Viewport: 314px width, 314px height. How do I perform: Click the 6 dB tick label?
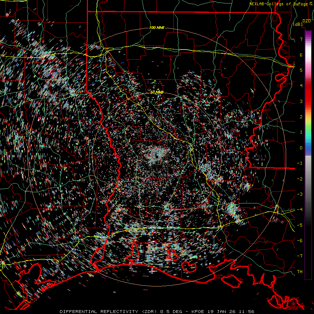(x=301, y=55)
